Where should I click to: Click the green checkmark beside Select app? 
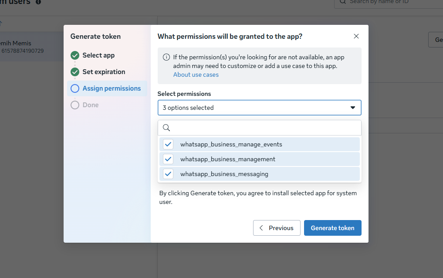click(75, 55)
